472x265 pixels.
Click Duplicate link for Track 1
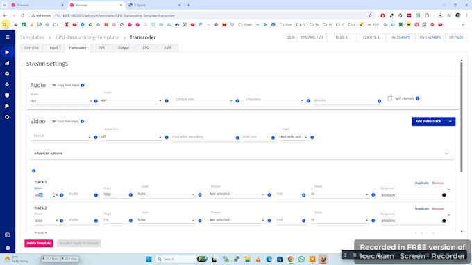(422, 183)
